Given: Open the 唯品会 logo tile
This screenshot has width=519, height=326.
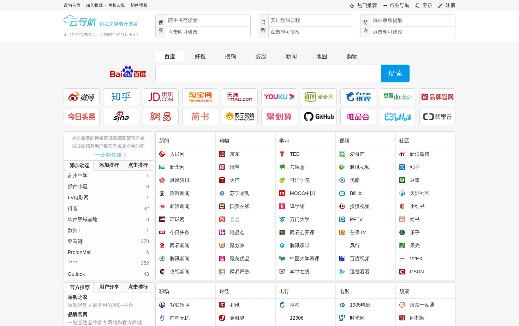Looking at the screenshot, I should coord(358,117).
